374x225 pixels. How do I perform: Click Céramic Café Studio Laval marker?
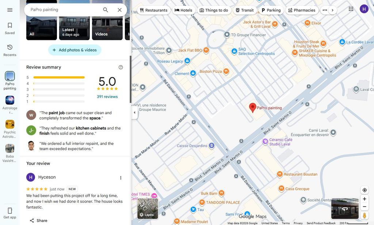pos(265,142)
